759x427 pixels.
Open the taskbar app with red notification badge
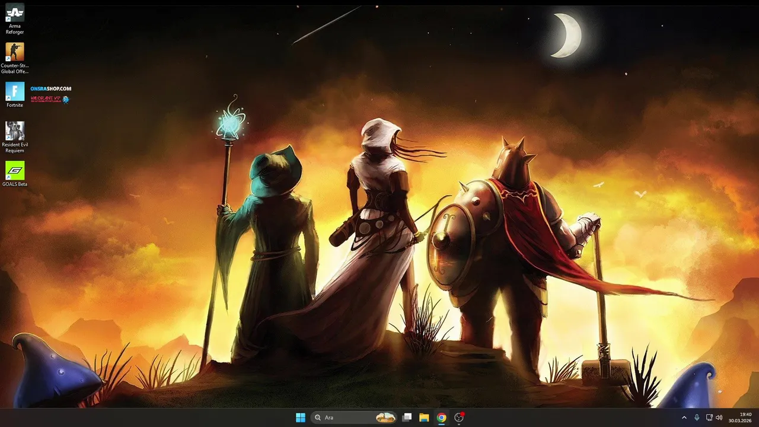pyautogui.click(x=458, y=418)
